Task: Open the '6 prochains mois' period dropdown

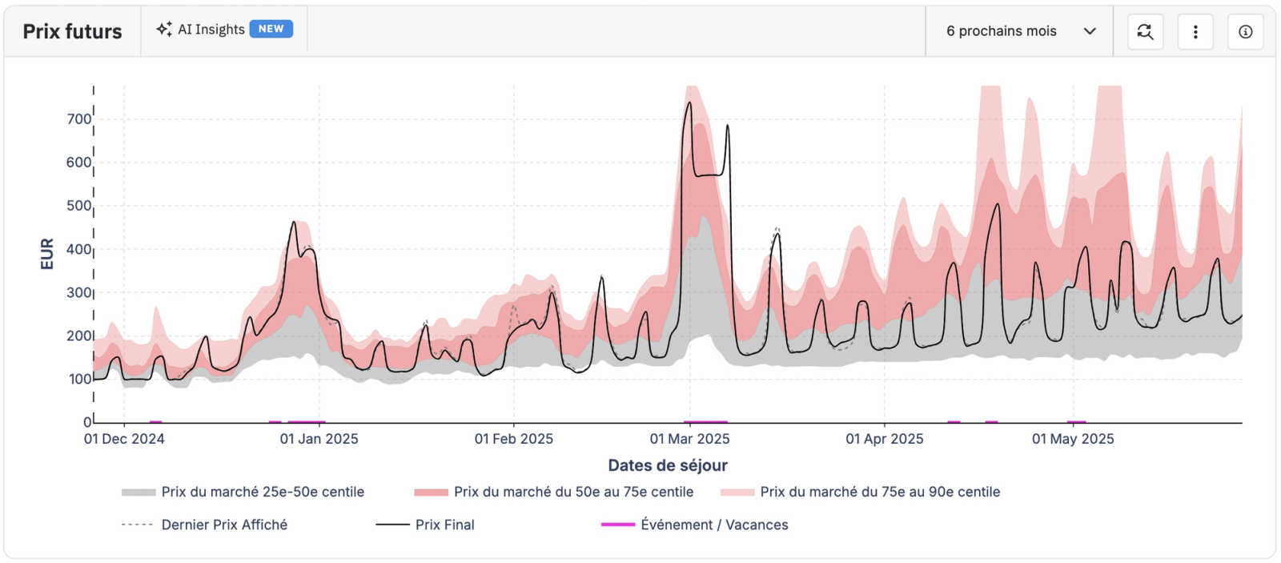Action: [x=1019, y=31]
